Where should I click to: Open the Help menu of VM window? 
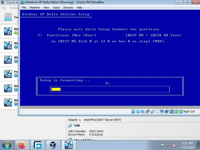coord(79,7)
